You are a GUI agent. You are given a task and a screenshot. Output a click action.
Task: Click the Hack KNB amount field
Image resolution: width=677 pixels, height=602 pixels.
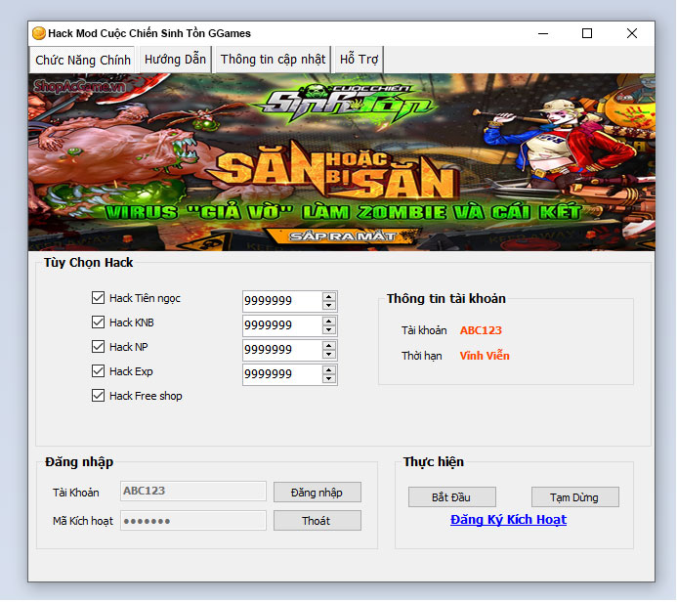pyautogui.click(x=282, y=325)
